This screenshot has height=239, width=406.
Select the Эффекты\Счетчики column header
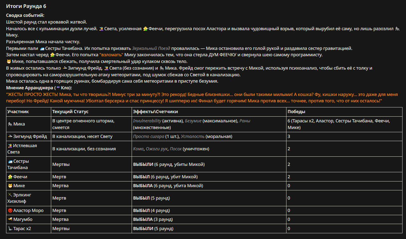155,112
